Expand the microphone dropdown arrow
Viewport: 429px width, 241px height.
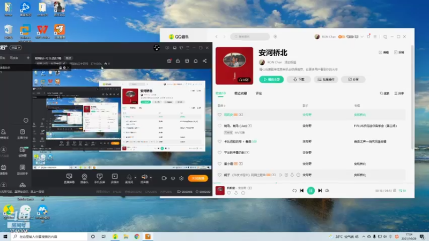tap(136, 178)
